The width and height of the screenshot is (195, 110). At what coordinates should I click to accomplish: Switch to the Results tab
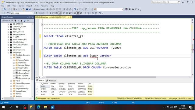[x=40, y=81]
